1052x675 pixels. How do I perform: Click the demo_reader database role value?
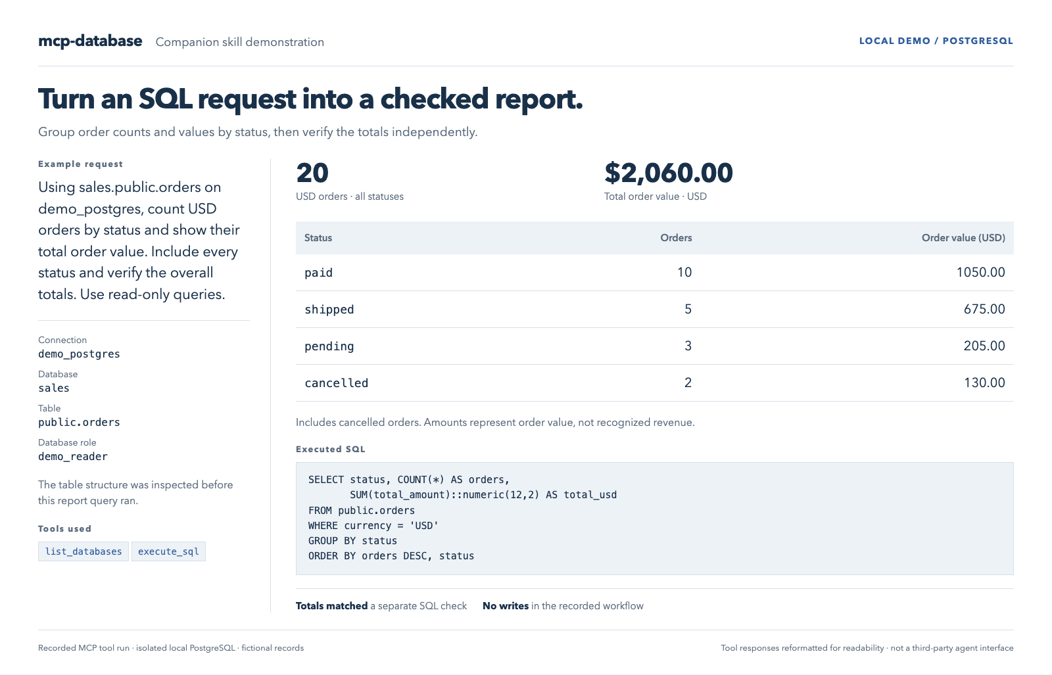73,457
